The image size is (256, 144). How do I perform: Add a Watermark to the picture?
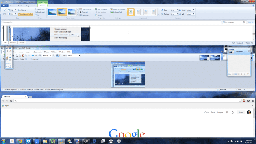[84, 15]
